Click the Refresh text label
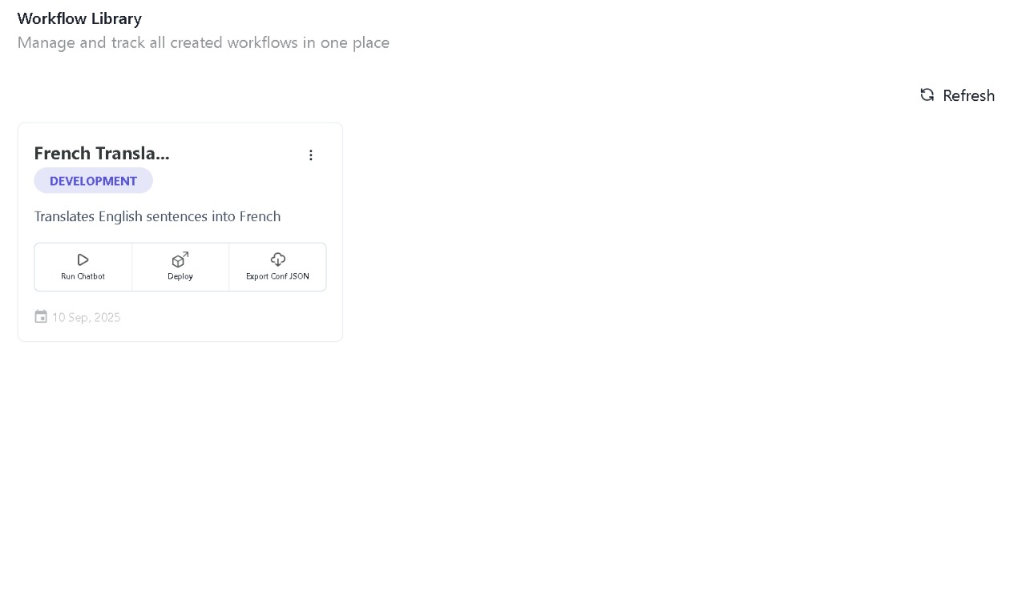1026x599 pixels. click(968, 95)
